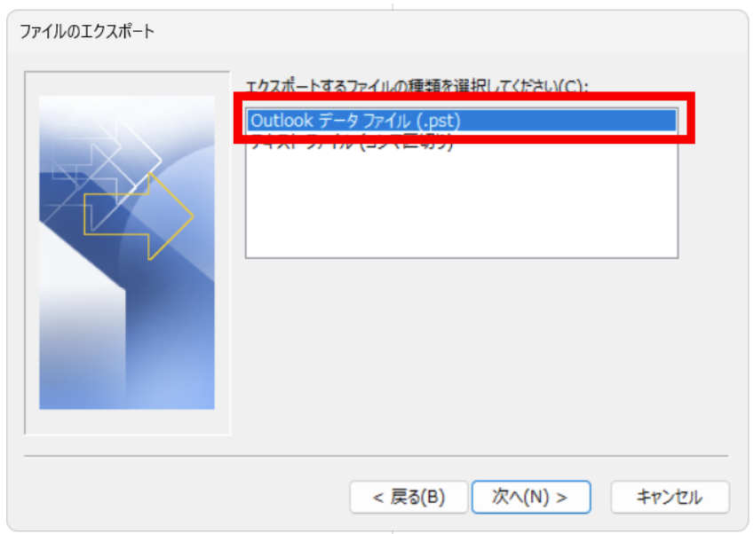Click the left chevron on 戻る button
Screen dimensions: 754x534
378,498
